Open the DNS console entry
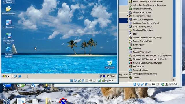This screenshot has width=185, height=104. (150, 34)
